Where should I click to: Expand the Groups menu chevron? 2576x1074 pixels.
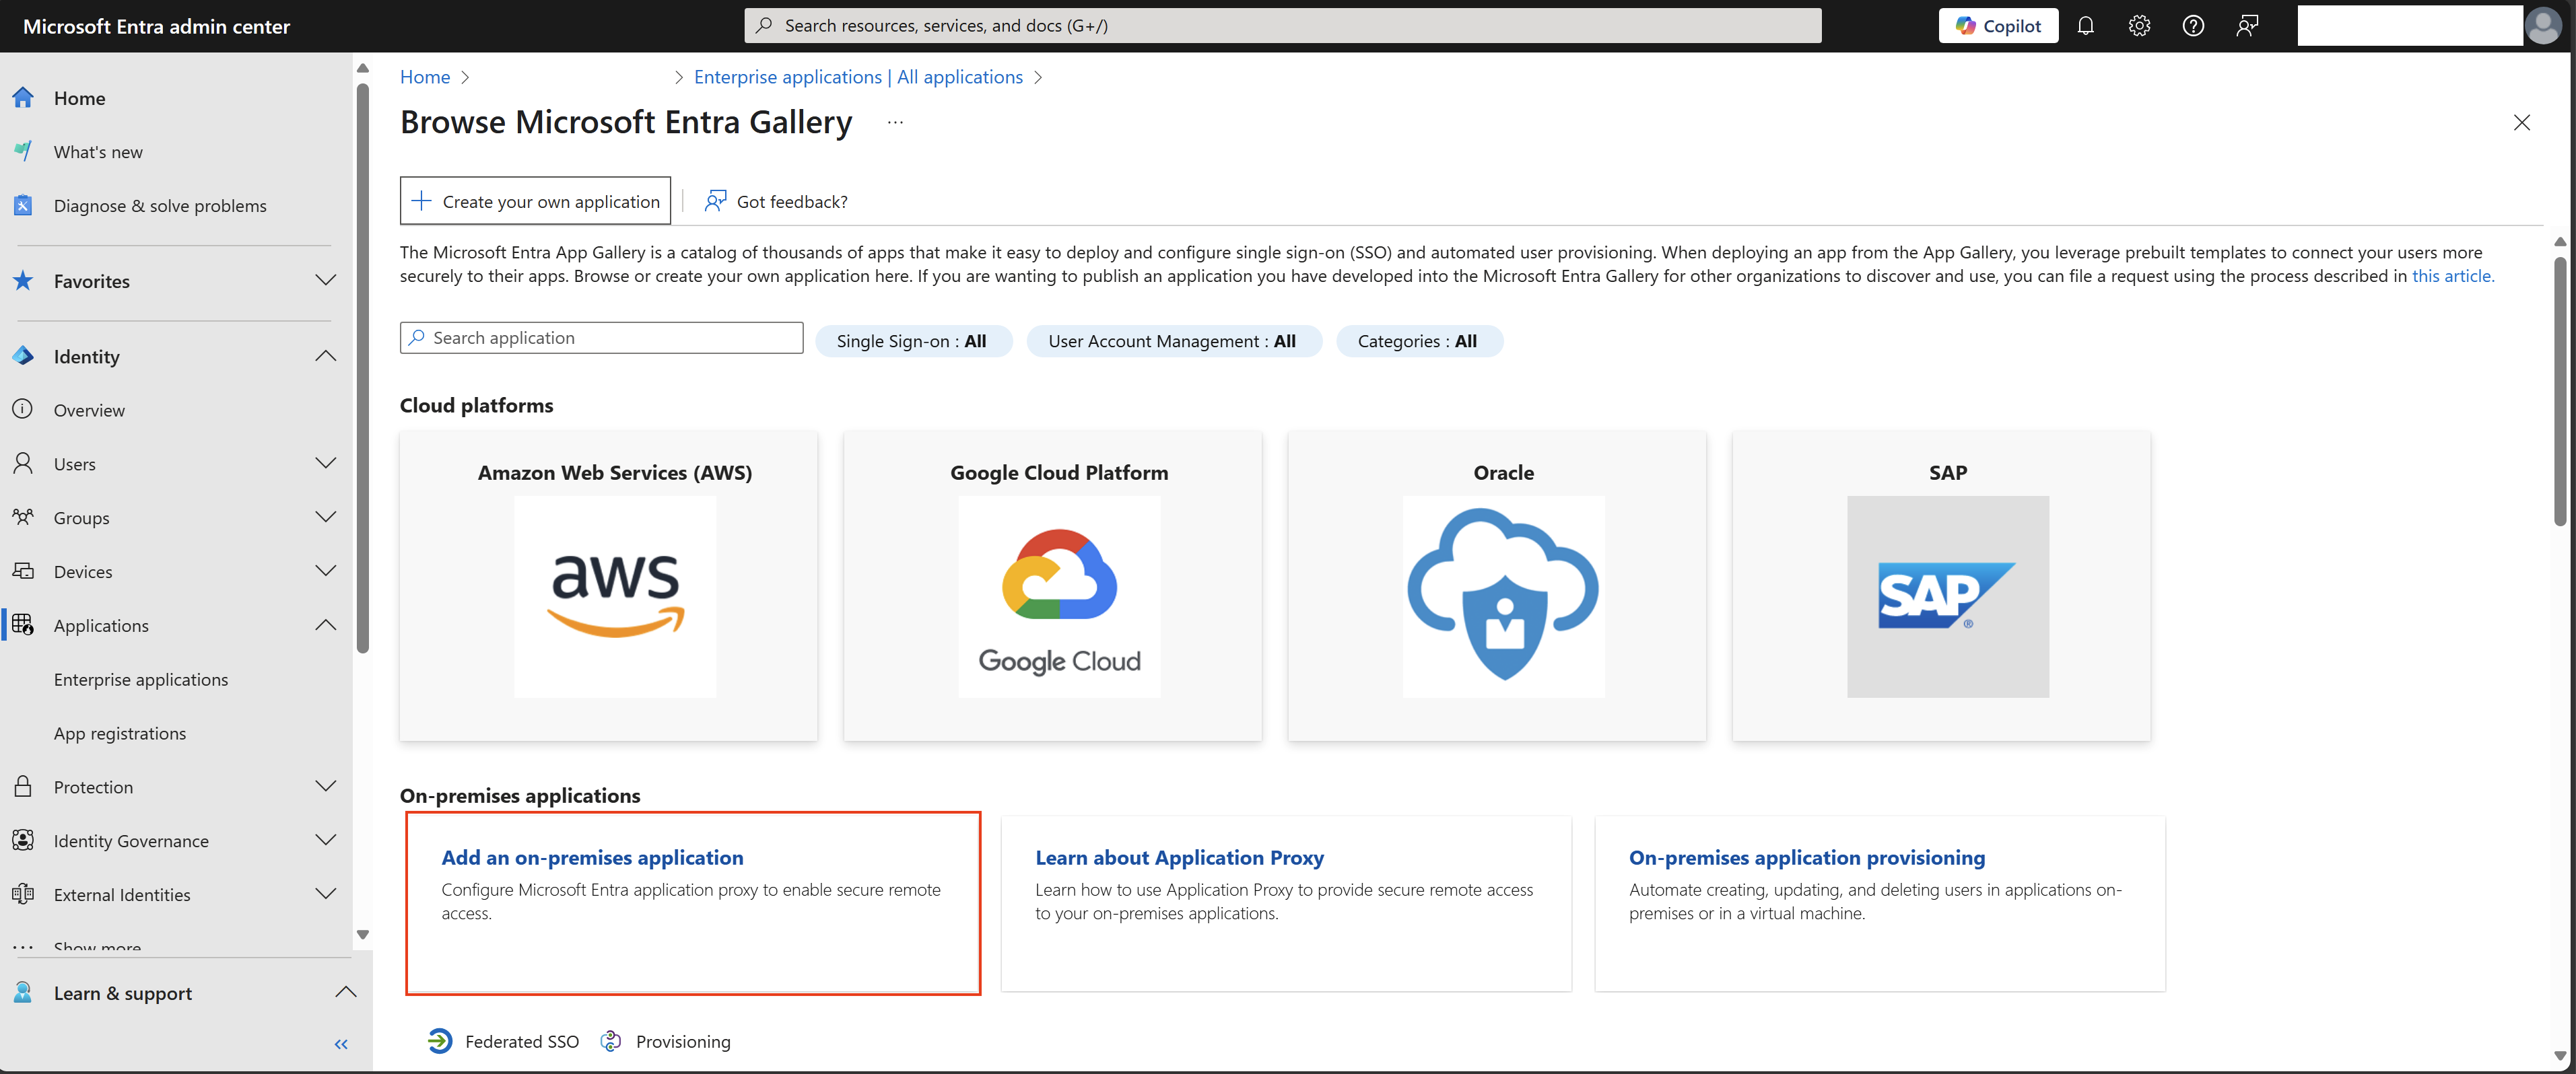pos(325,517)
